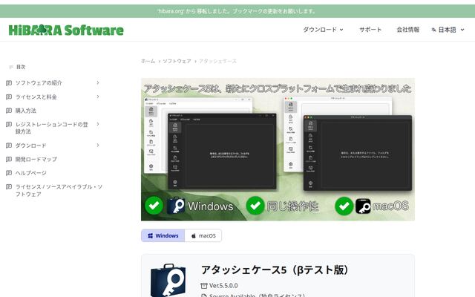
Task: Click the translate icon beside 日本語
Action: [433, 30]
